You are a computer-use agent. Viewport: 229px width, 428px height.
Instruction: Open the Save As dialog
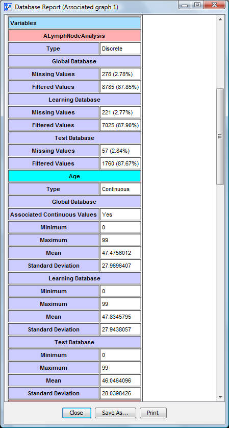pos(115,413)
